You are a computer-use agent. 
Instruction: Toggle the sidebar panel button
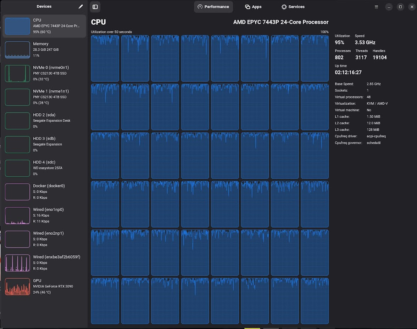point(95,7)
